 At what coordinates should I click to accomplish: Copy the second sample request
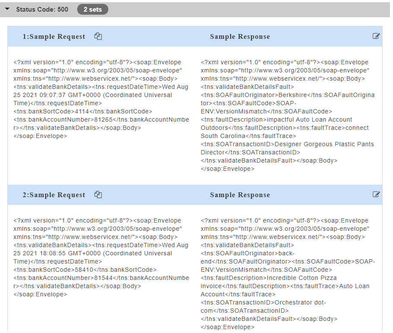pyautogui.click(x=98, y=195)
